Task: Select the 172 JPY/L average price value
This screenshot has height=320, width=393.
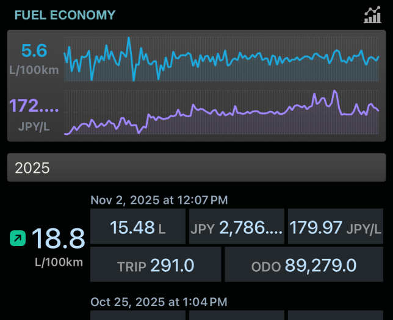Action: [34, 106]
